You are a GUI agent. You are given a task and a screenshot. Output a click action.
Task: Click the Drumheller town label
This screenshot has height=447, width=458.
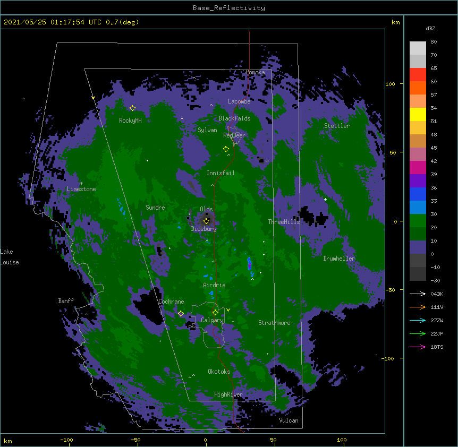coord(339,259)
